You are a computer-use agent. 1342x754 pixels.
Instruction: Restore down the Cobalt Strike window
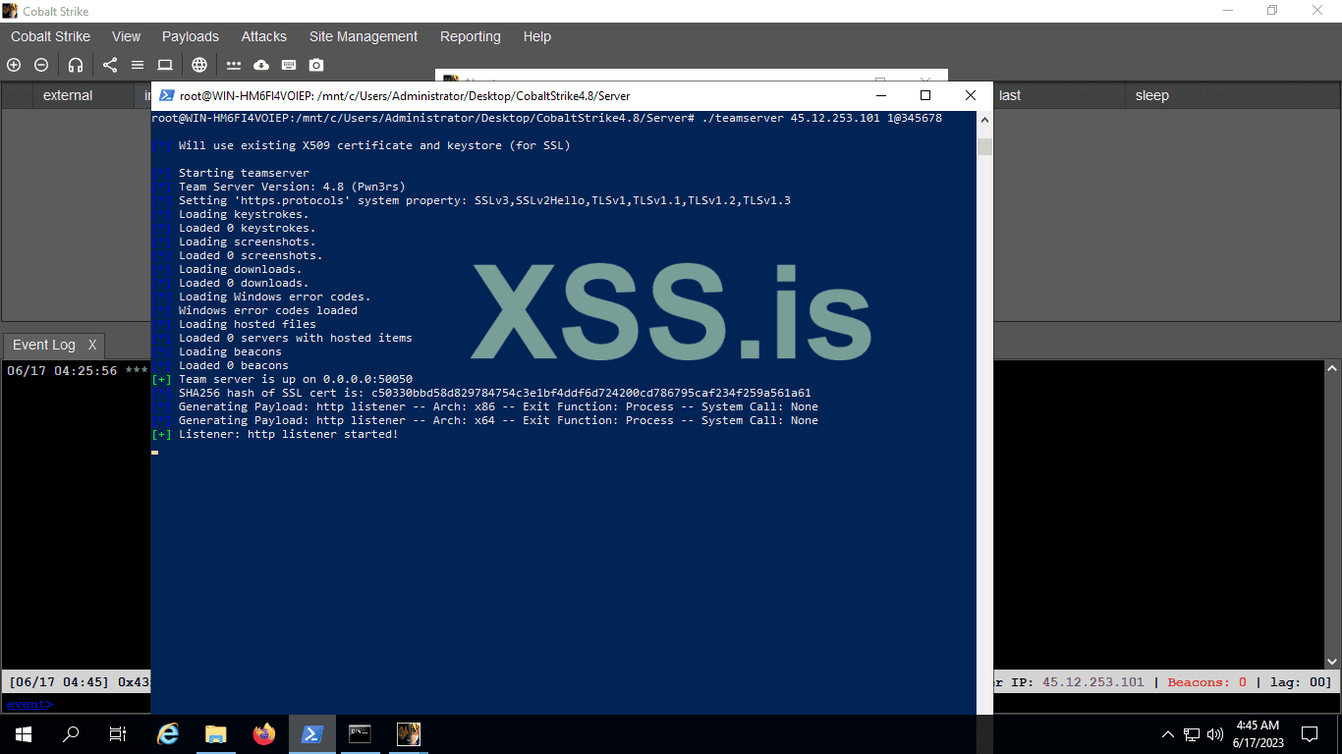pyautogui.click(x=1272, y=11)
